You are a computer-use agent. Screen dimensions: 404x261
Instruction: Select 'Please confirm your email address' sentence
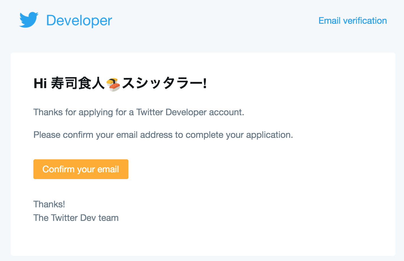coord(163,135)
